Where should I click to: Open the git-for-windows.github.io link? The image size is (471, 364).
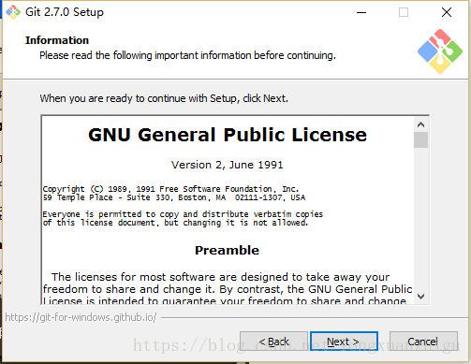(x=81, y=317)
